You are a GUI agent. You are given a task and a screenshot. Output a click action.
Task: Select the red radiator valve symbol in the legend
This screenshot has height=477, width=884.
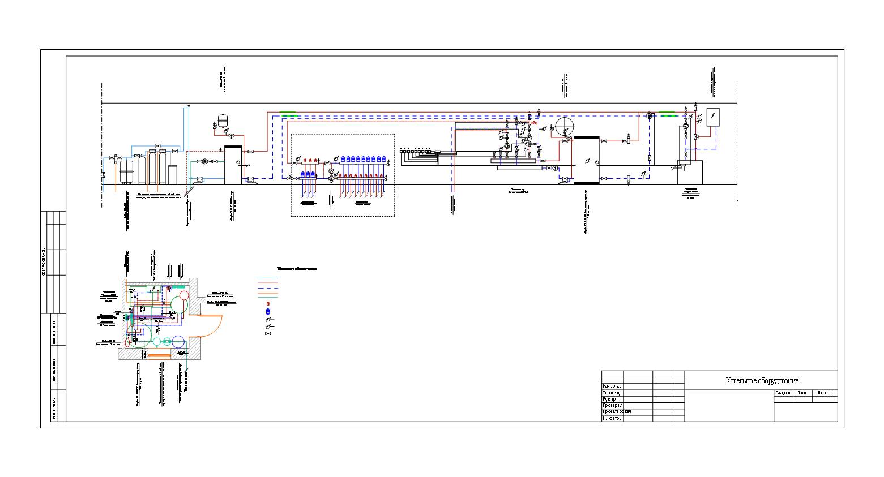click(x=268, y=304)
